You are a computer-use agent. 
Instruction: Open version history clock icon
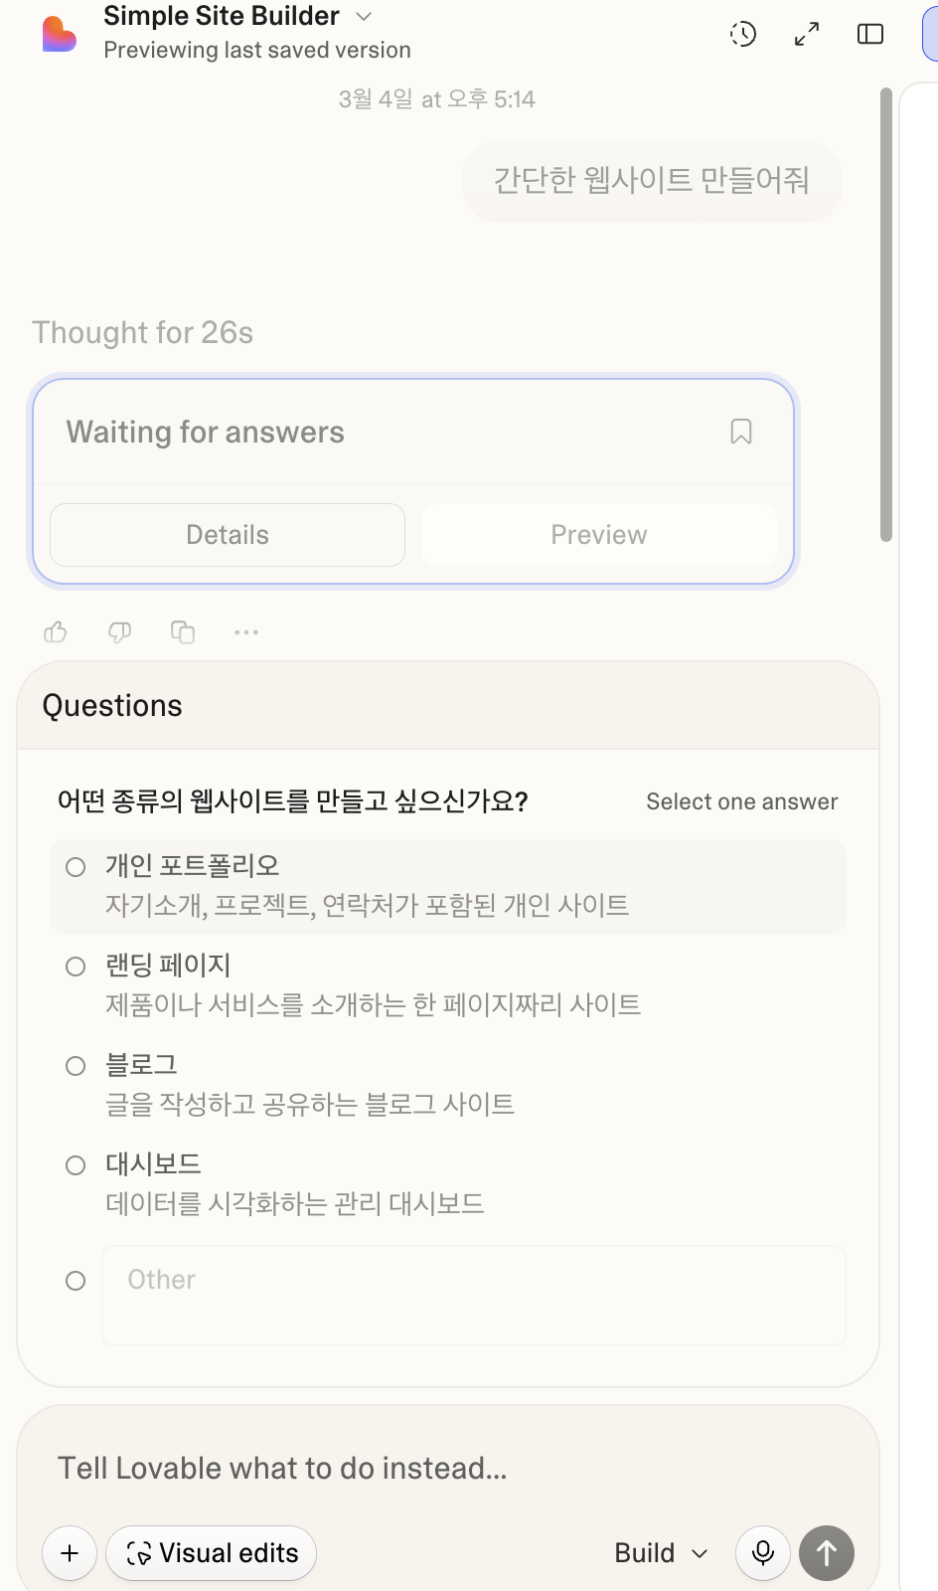(743, 34)
